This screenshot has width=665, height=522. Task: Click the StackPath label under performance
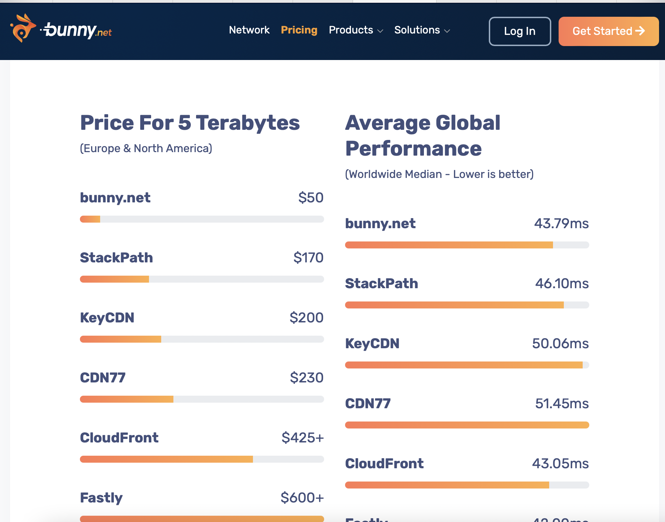click(x=381, y=283)
